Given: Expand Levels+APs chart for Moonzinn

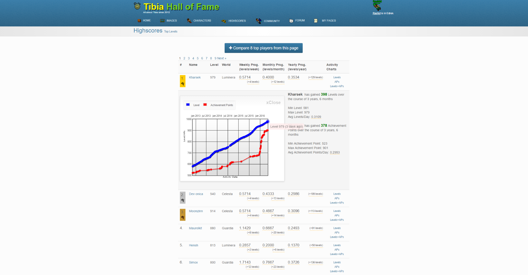Looking at the screenshot, I should (x=337, y=220).
